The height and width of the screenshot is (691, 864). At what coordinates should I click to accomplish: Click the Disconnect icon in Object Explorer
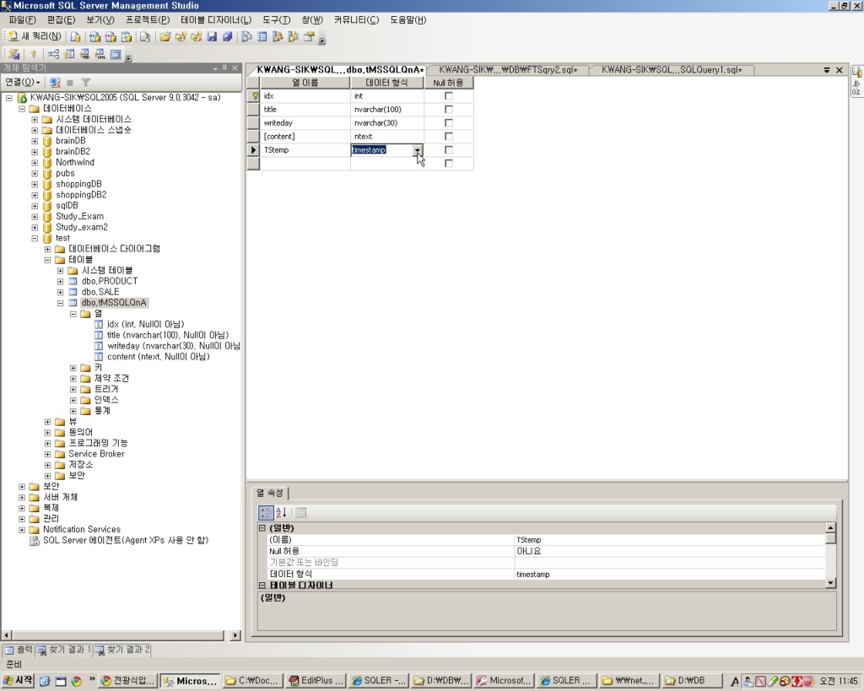(x=55, y=83)
